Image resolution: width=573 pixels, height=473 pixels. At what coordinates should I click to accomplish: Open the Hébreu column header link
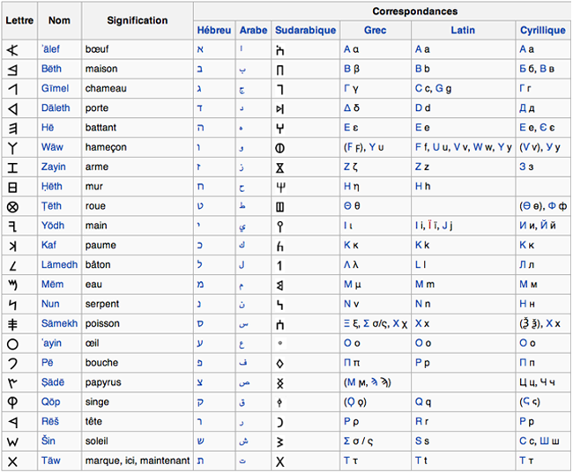click(214, 30)
